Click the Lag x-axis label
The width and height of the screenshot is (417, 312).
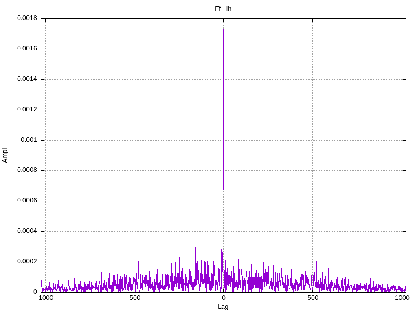(223, 307)
